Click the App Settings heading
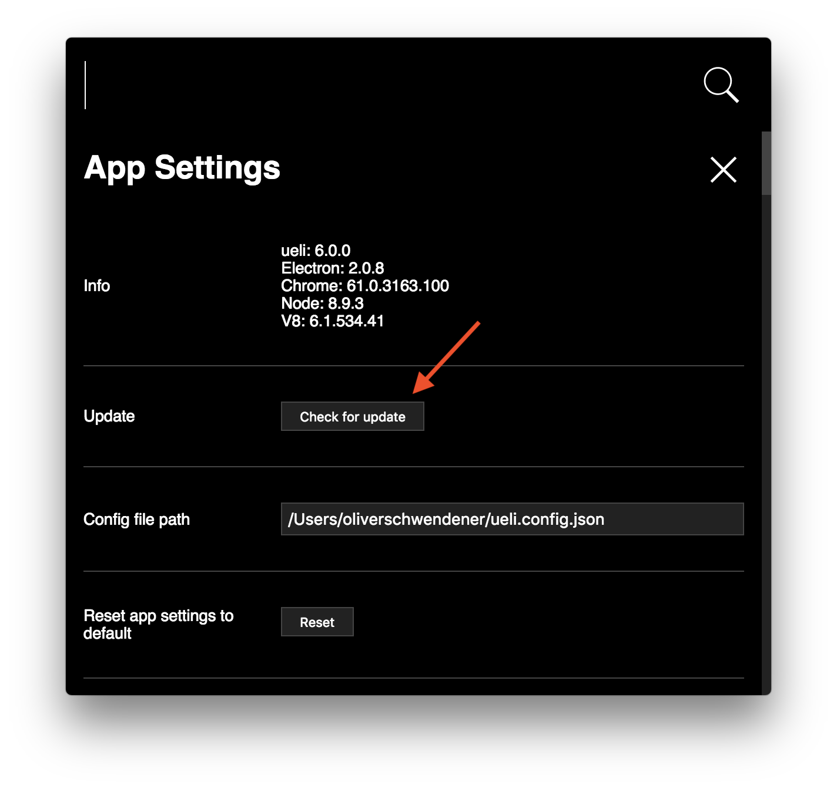The width and height of the screenshot is (837, 789). pos(182,168)
